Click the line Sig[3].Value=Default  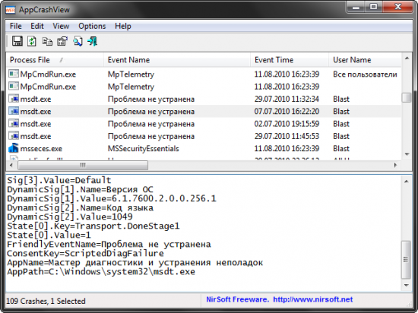click(x=59, y=180)
